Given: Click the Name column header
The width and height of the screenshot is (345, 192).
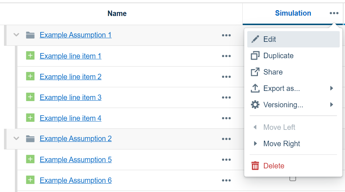Looking at the screenshot, I should click(117, 14).
